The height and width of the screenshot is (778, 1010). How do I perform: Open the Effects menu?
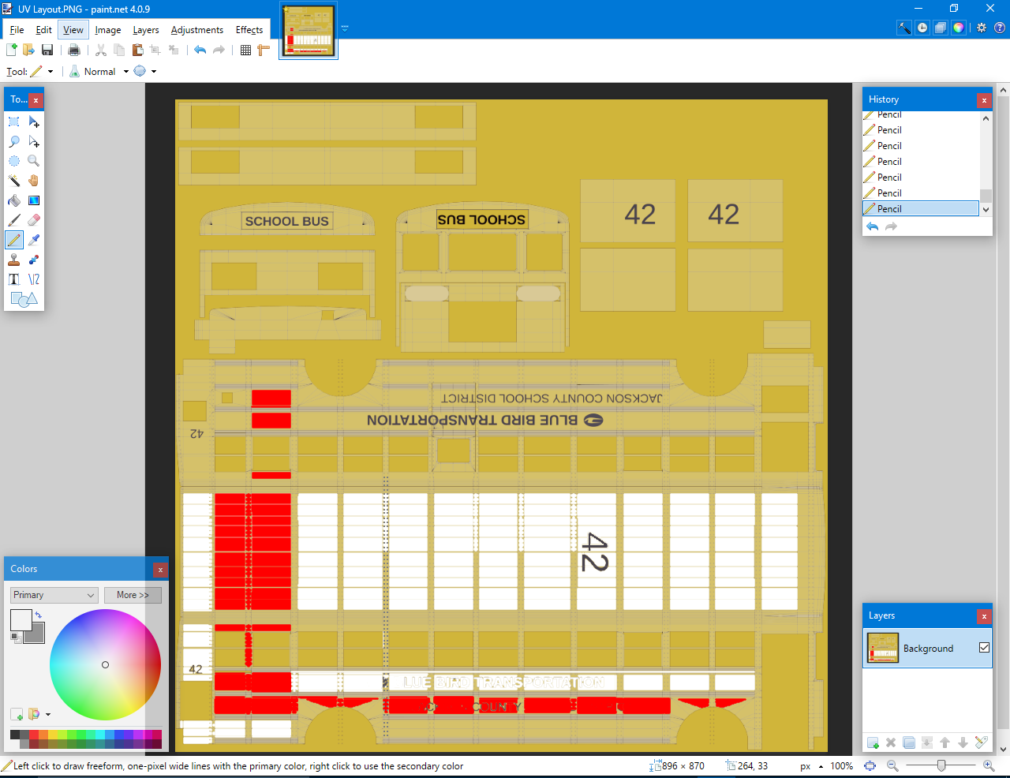coord(249,30)
